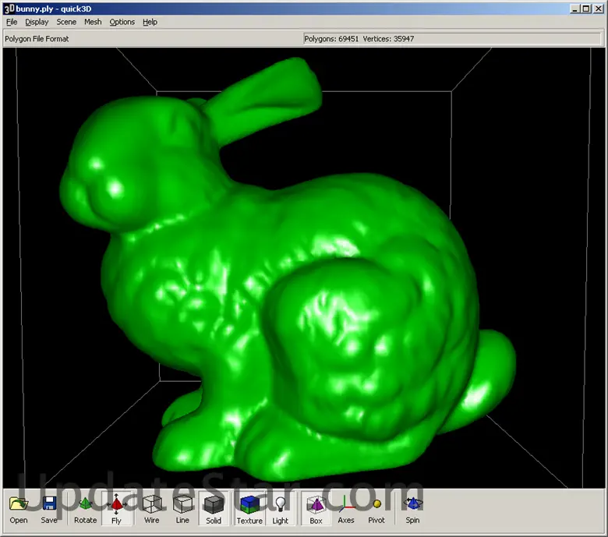Enable Wire rendering mode
Screen dimensions: 608x537
pos(151,509)
